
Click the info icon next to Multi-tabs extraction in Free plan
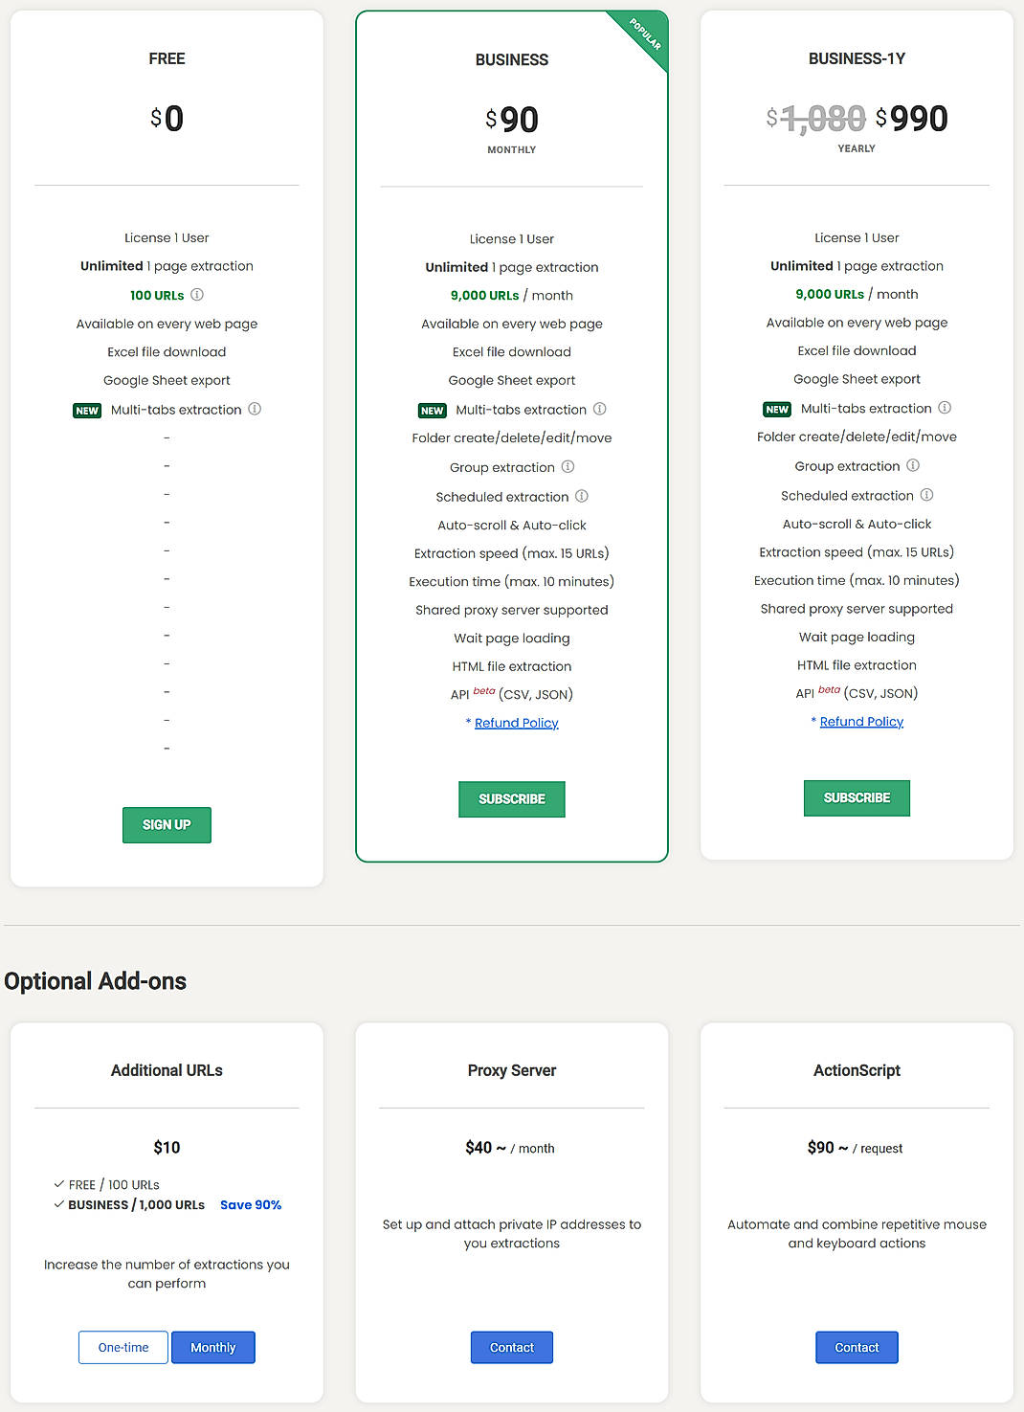pyautogui.click(x=255, y=409)
